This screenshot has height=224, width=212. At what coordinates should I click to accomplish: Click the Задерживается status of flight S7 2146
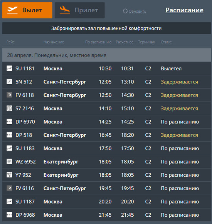tap(179, 109)
